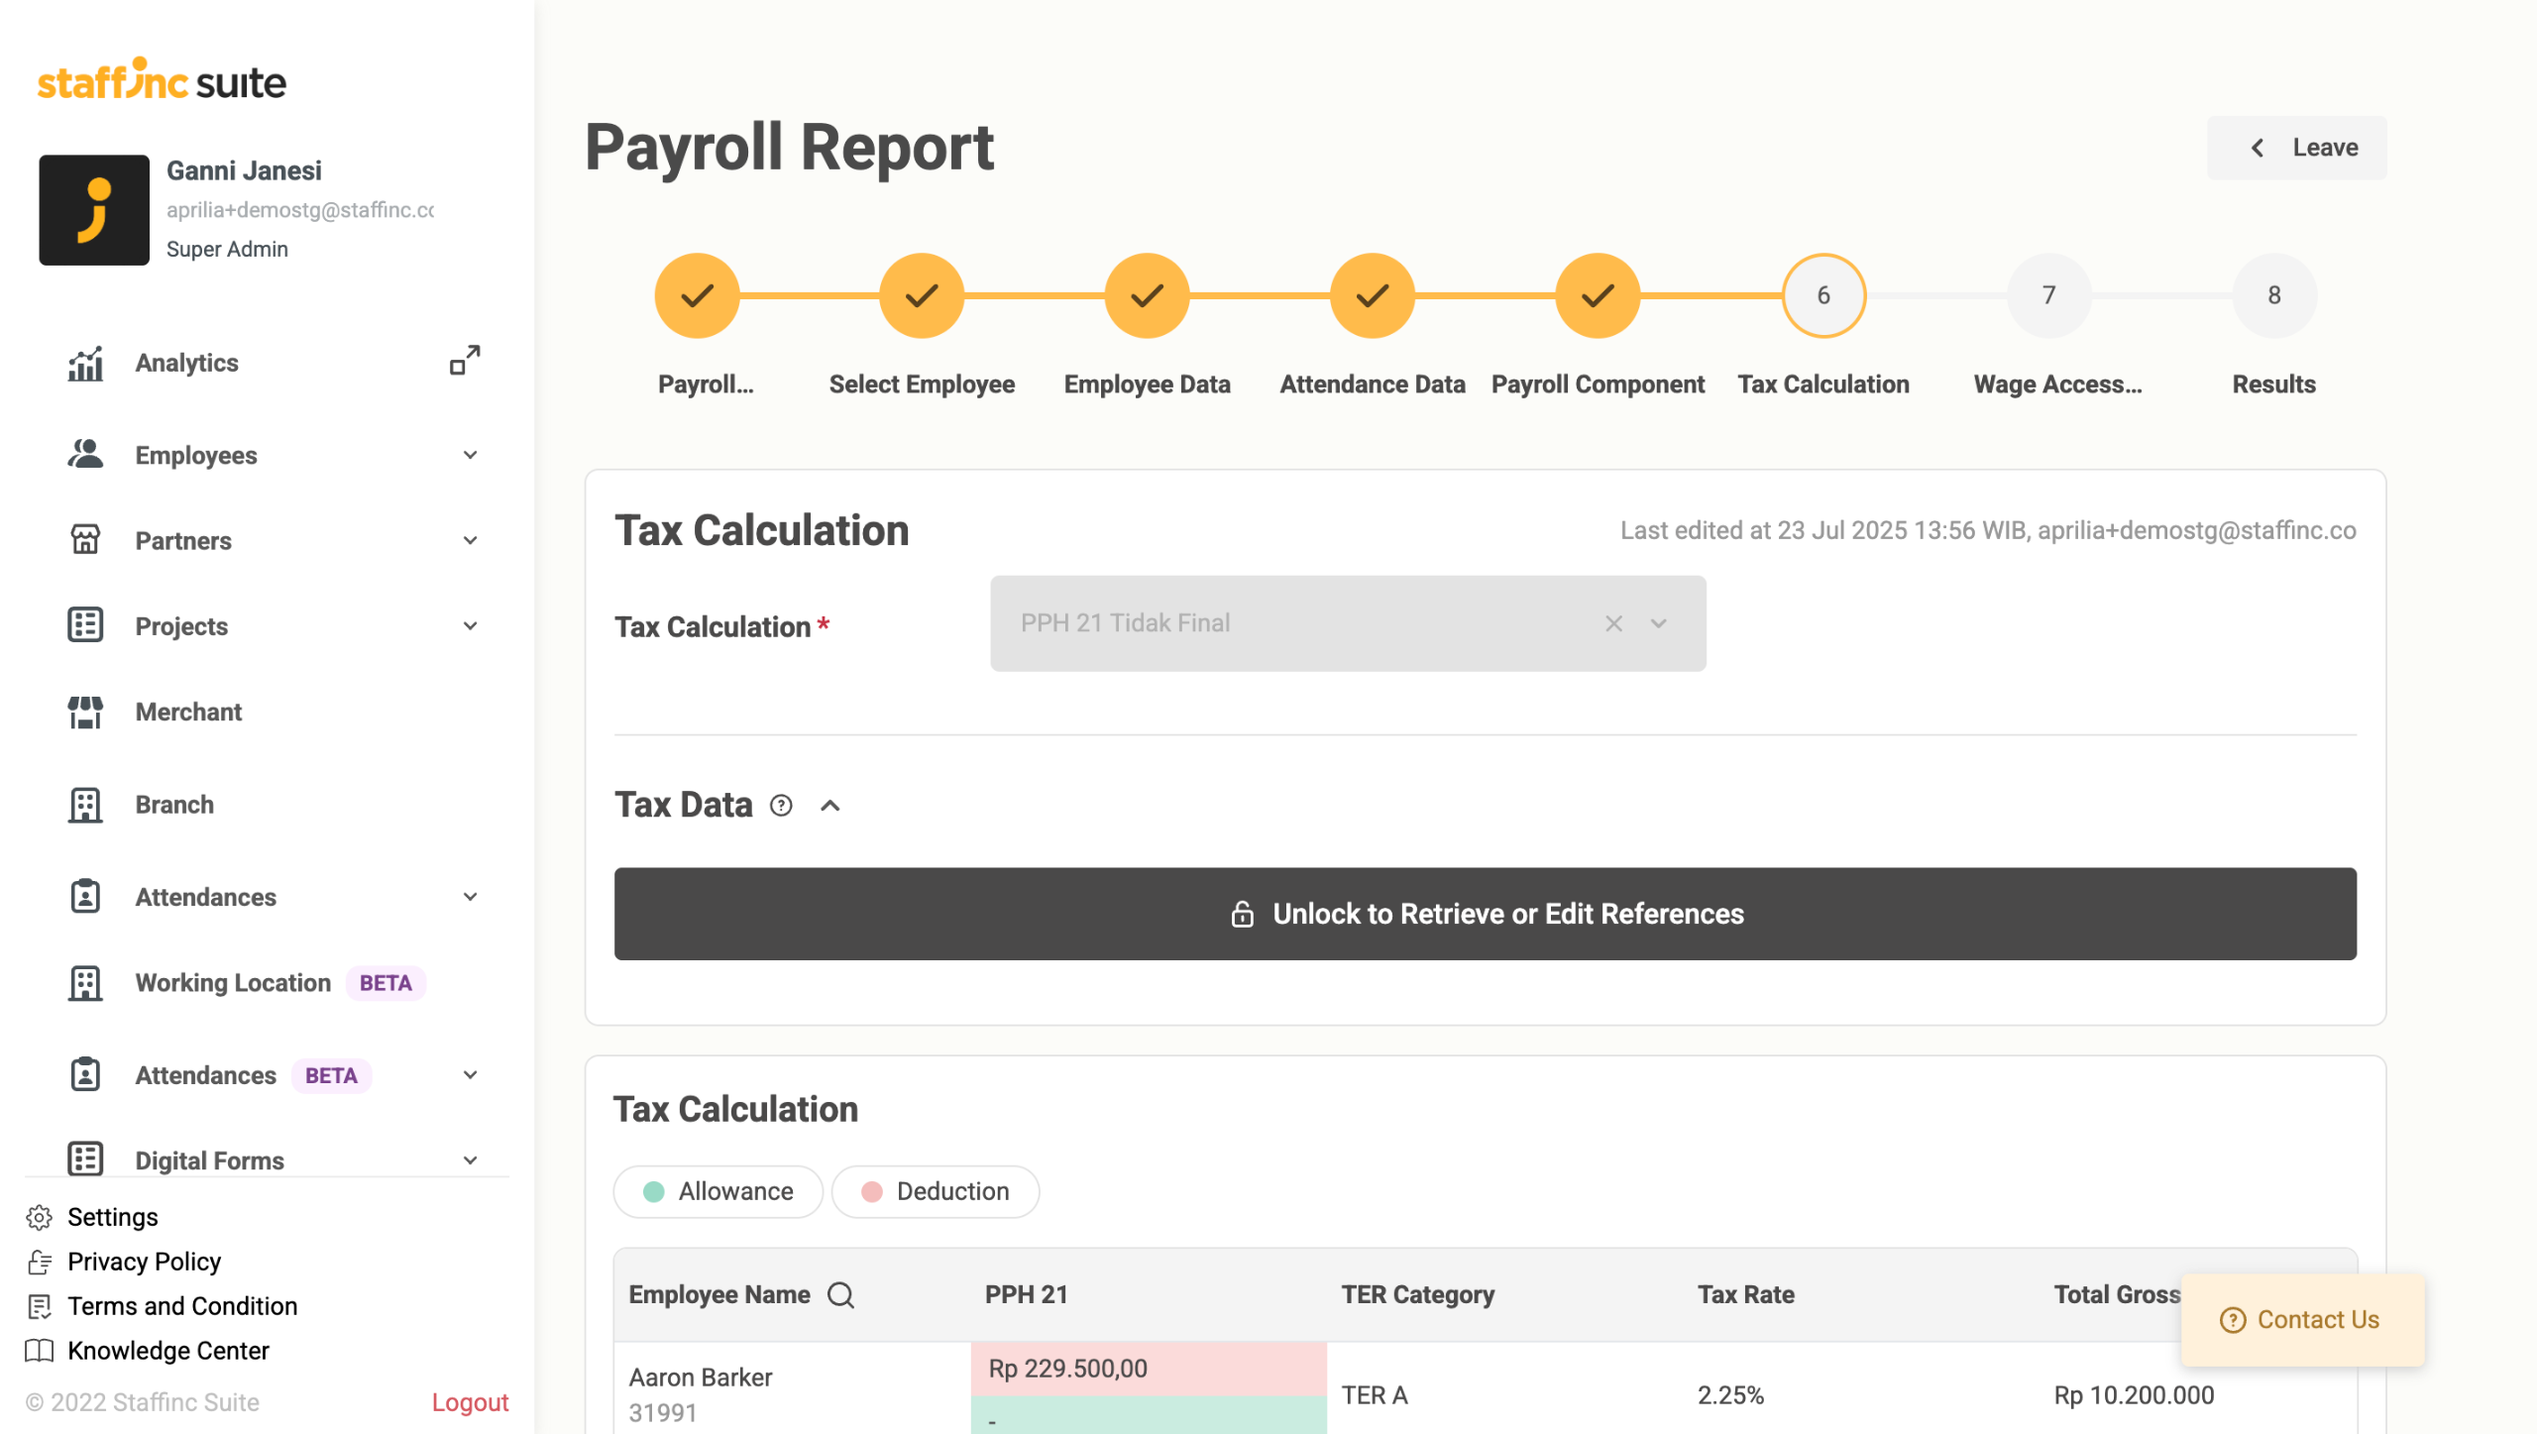Clear the PPH 21 Tidak Final selection
Image resolution: width=2537 pixels, height=1434 pixels.
(x=1613, y=623)
